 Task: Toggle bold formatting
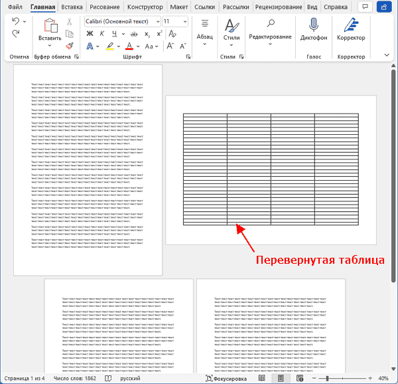(x=90, y=34)
